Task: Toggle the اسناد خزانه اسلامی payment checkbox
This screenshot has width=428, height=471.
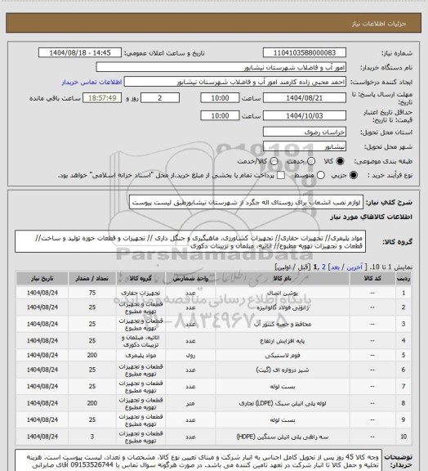Action: (281, 175)
